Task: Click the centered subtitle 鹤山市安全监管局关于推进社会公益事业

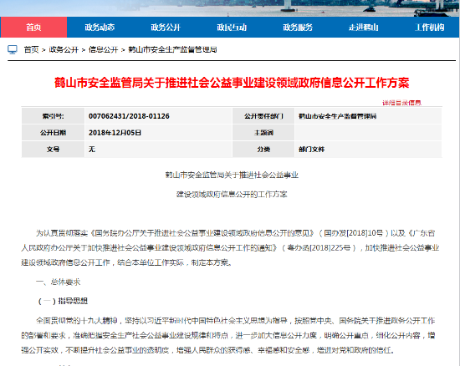Action: click(232, 175)
